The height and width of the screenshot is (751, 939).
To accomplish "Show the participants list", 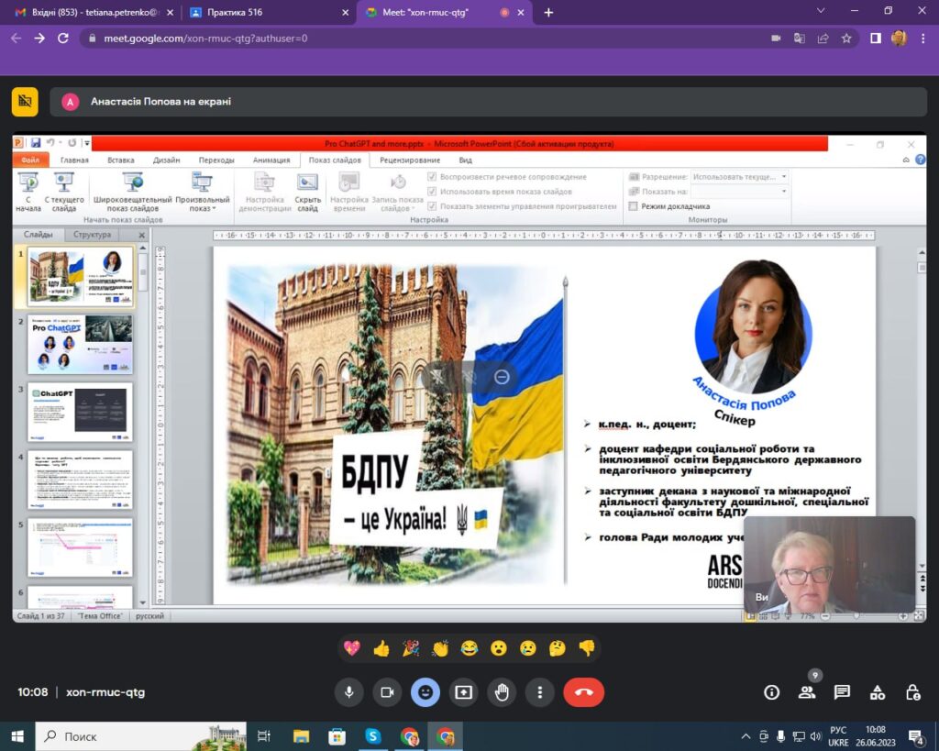I will pyautogui.click(x=807, y=692).
